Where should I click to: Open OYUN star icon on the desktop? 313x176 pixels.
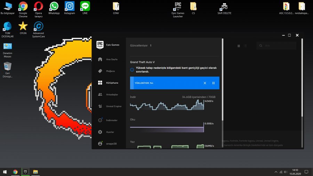point(23,28)
